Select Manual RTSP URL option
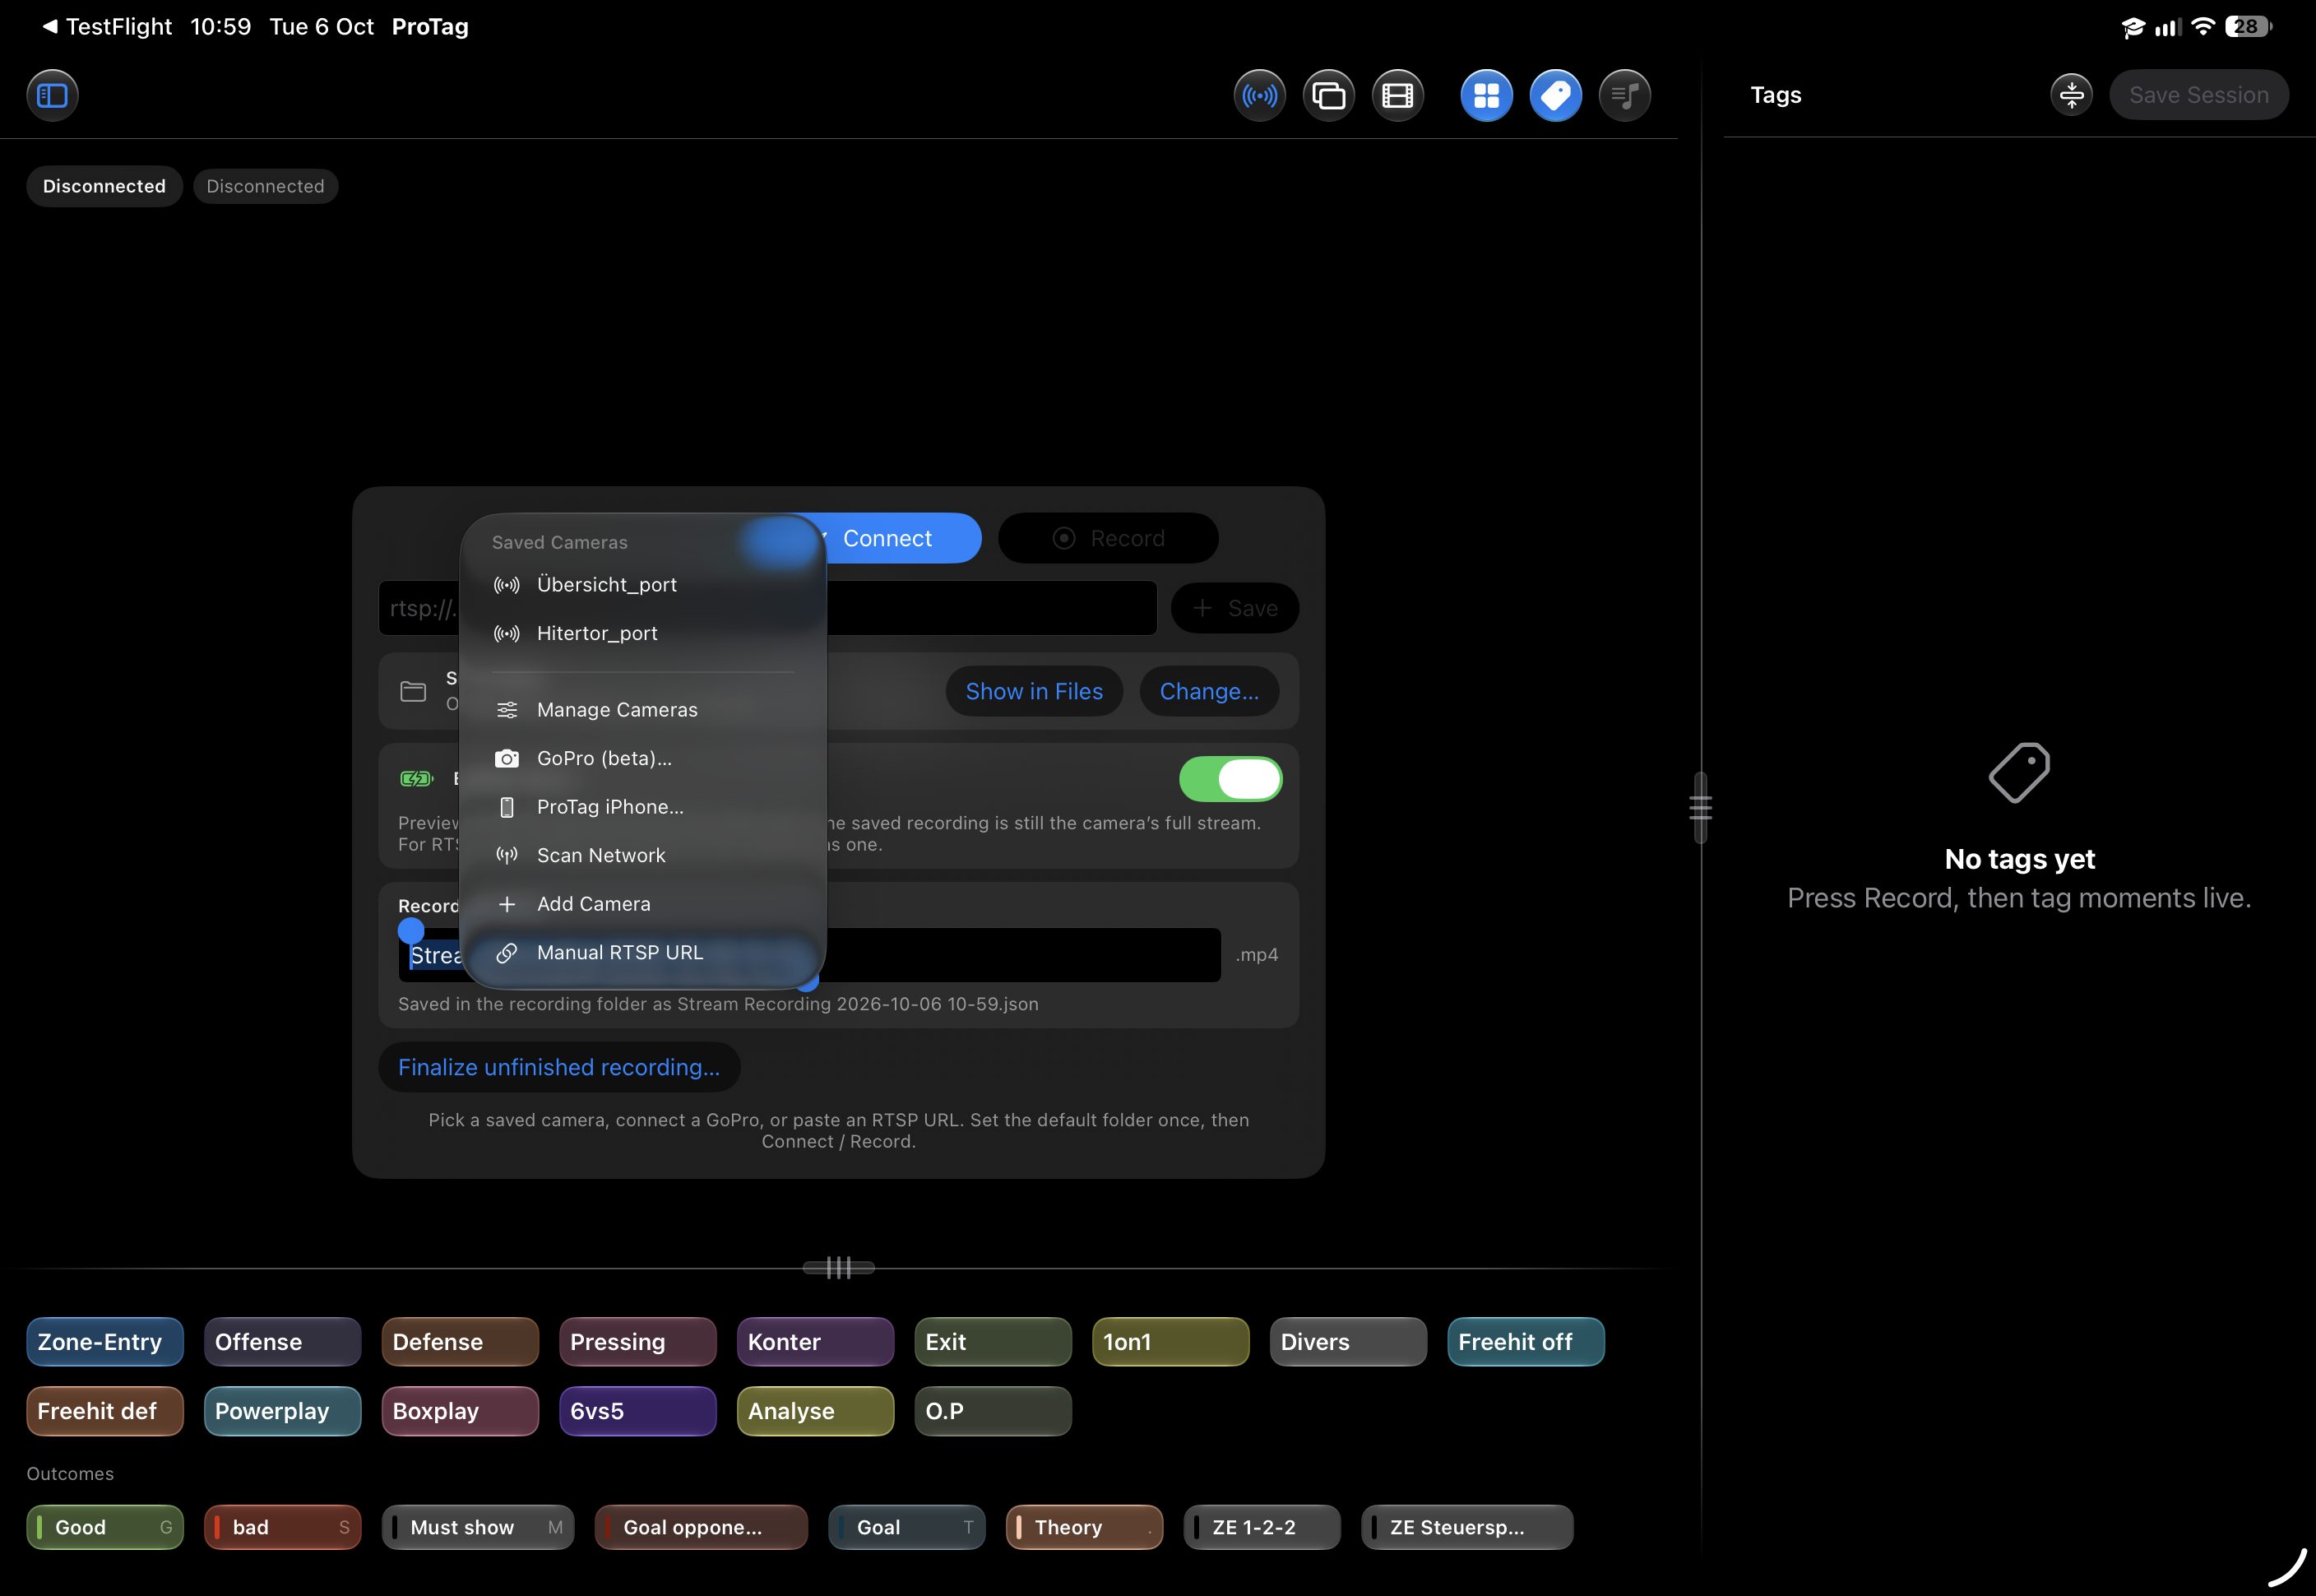The image size is (2316, 1596). 642,952
